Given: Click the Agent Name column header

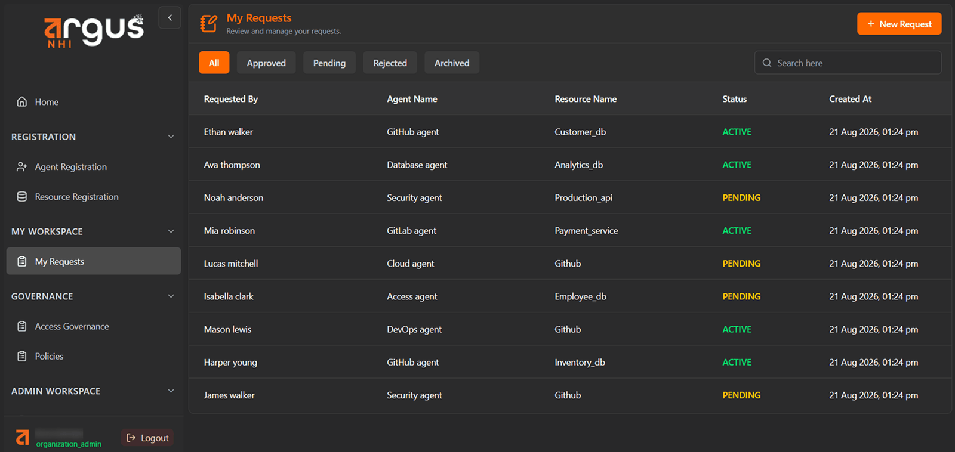Looking at the screenshot, I should (x=412, y=99).
